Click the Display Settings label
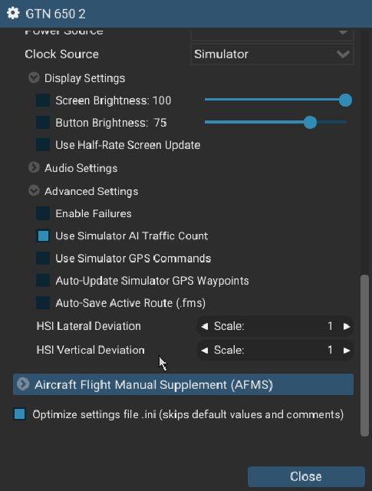This screenshot has height=491, width=372. (84, 78)
